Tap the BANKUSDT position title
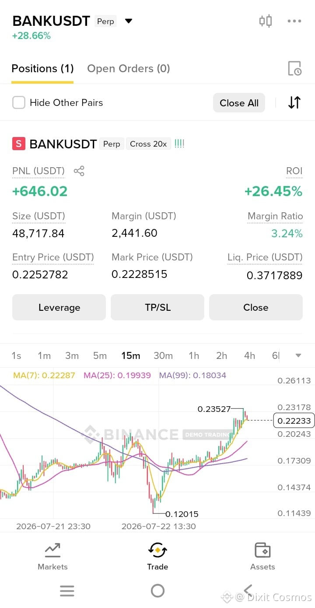Viewport: 315px width, 608px height. [x=63, y=144]
